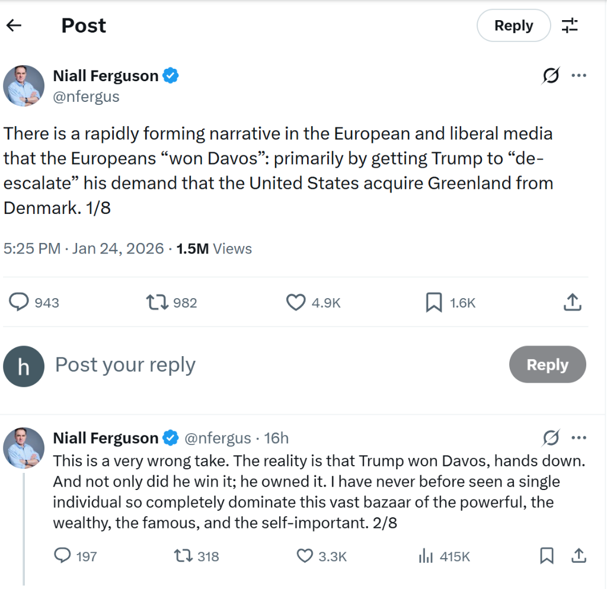Screen dimensions: 607x589
Task: Open the @nfergus handle link in main post
Action: 87,97
